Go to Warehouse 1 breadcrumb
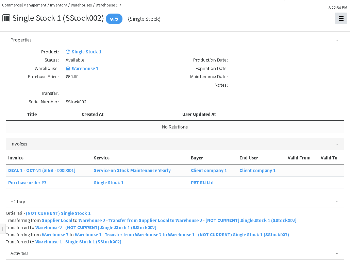Viewport: 350px width, 260px height. pos(106,5)
